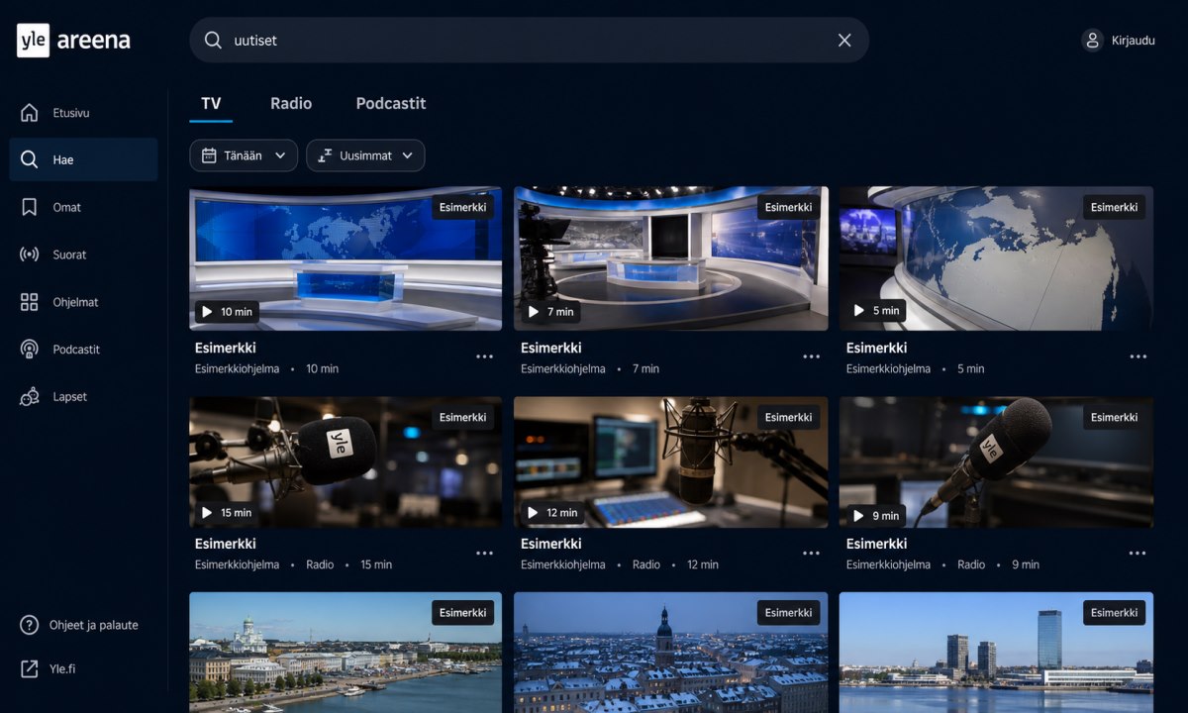The width and height of the screenshot is (1188, 713).
Task: Open more options for the 15 min radio item
Action: click(x=484, y=554)
